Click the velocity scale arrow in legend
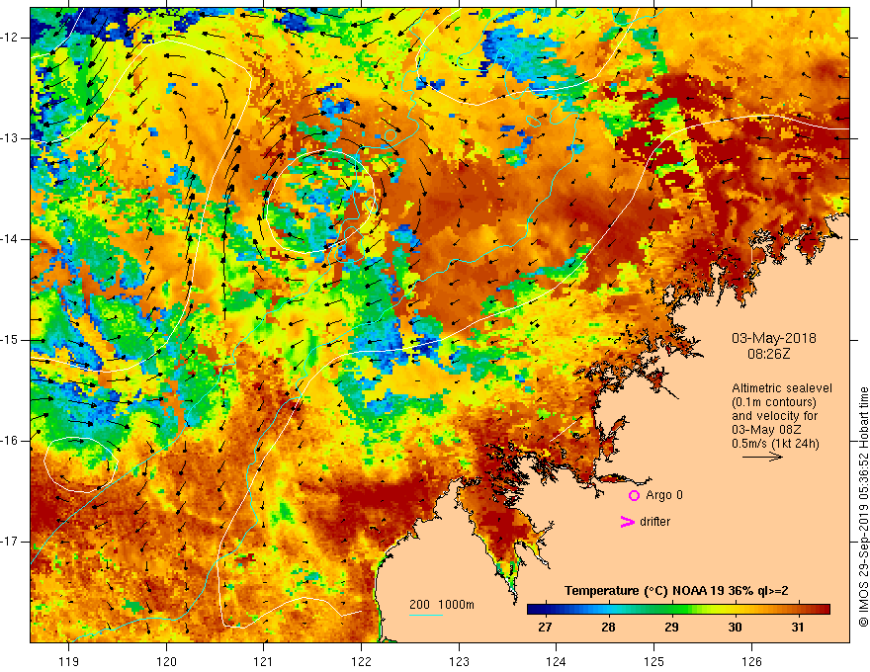This screenshot has height=672, width=870. coord(762,457)
